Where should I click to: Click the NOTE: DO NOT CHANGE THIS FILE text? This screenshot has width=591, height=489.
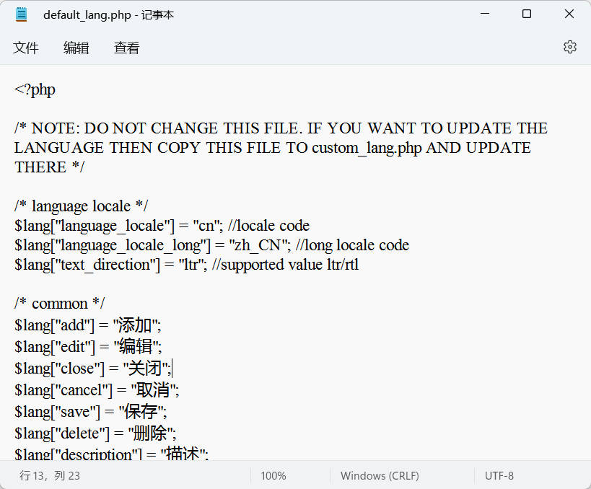(167, 128)
